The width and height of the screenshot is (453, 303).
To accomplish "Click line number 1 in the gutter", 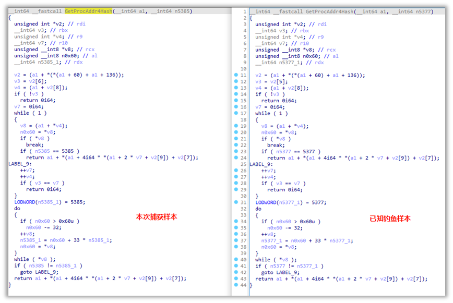I will tap(245, 11).
